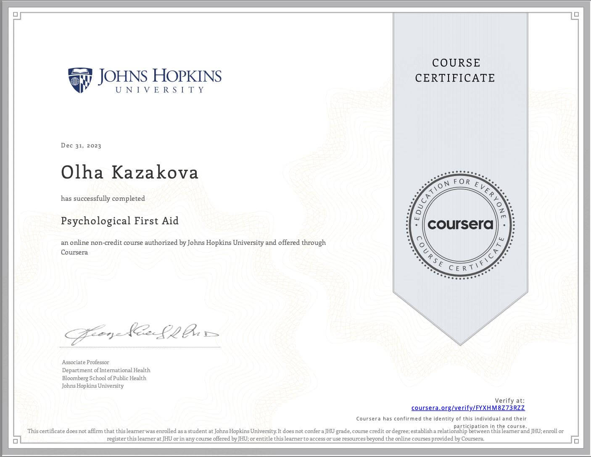This screenshot has width=591, height=457.
Task: Open the coursera.org/verify certificate link
Action: (468, 408)
